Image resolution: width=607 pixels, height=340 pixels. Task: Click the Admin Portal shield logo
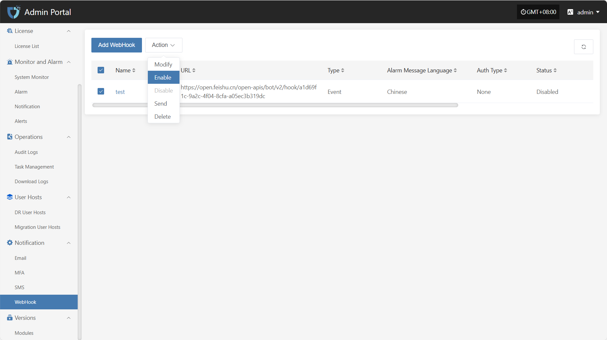pos(13,12)
